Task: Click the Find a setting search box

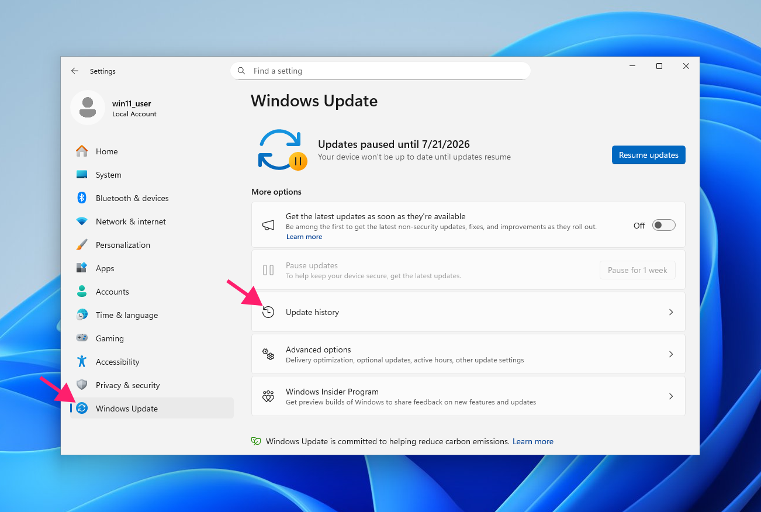Action: point(380,71)
